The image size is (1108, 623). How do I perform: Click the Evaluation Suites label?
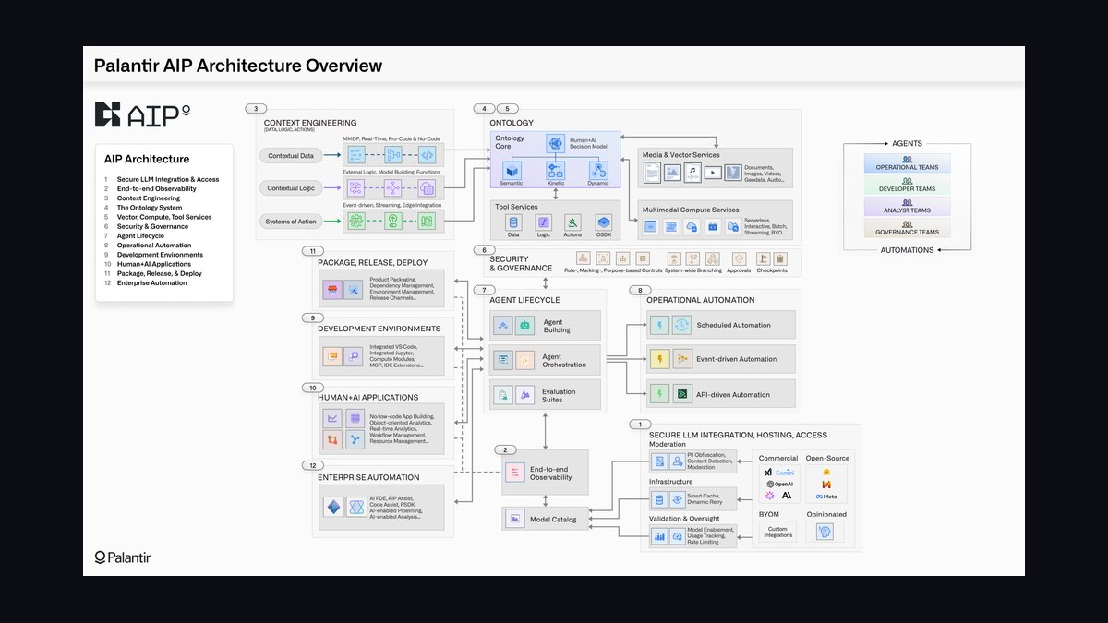[x=559, y=395]
